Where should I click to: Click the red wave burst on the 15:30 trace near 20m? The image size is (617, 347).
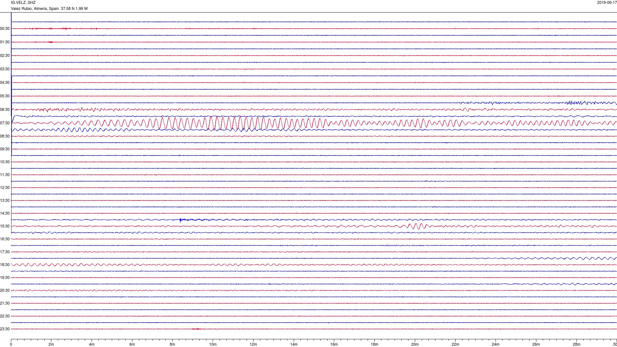(417, 226)
